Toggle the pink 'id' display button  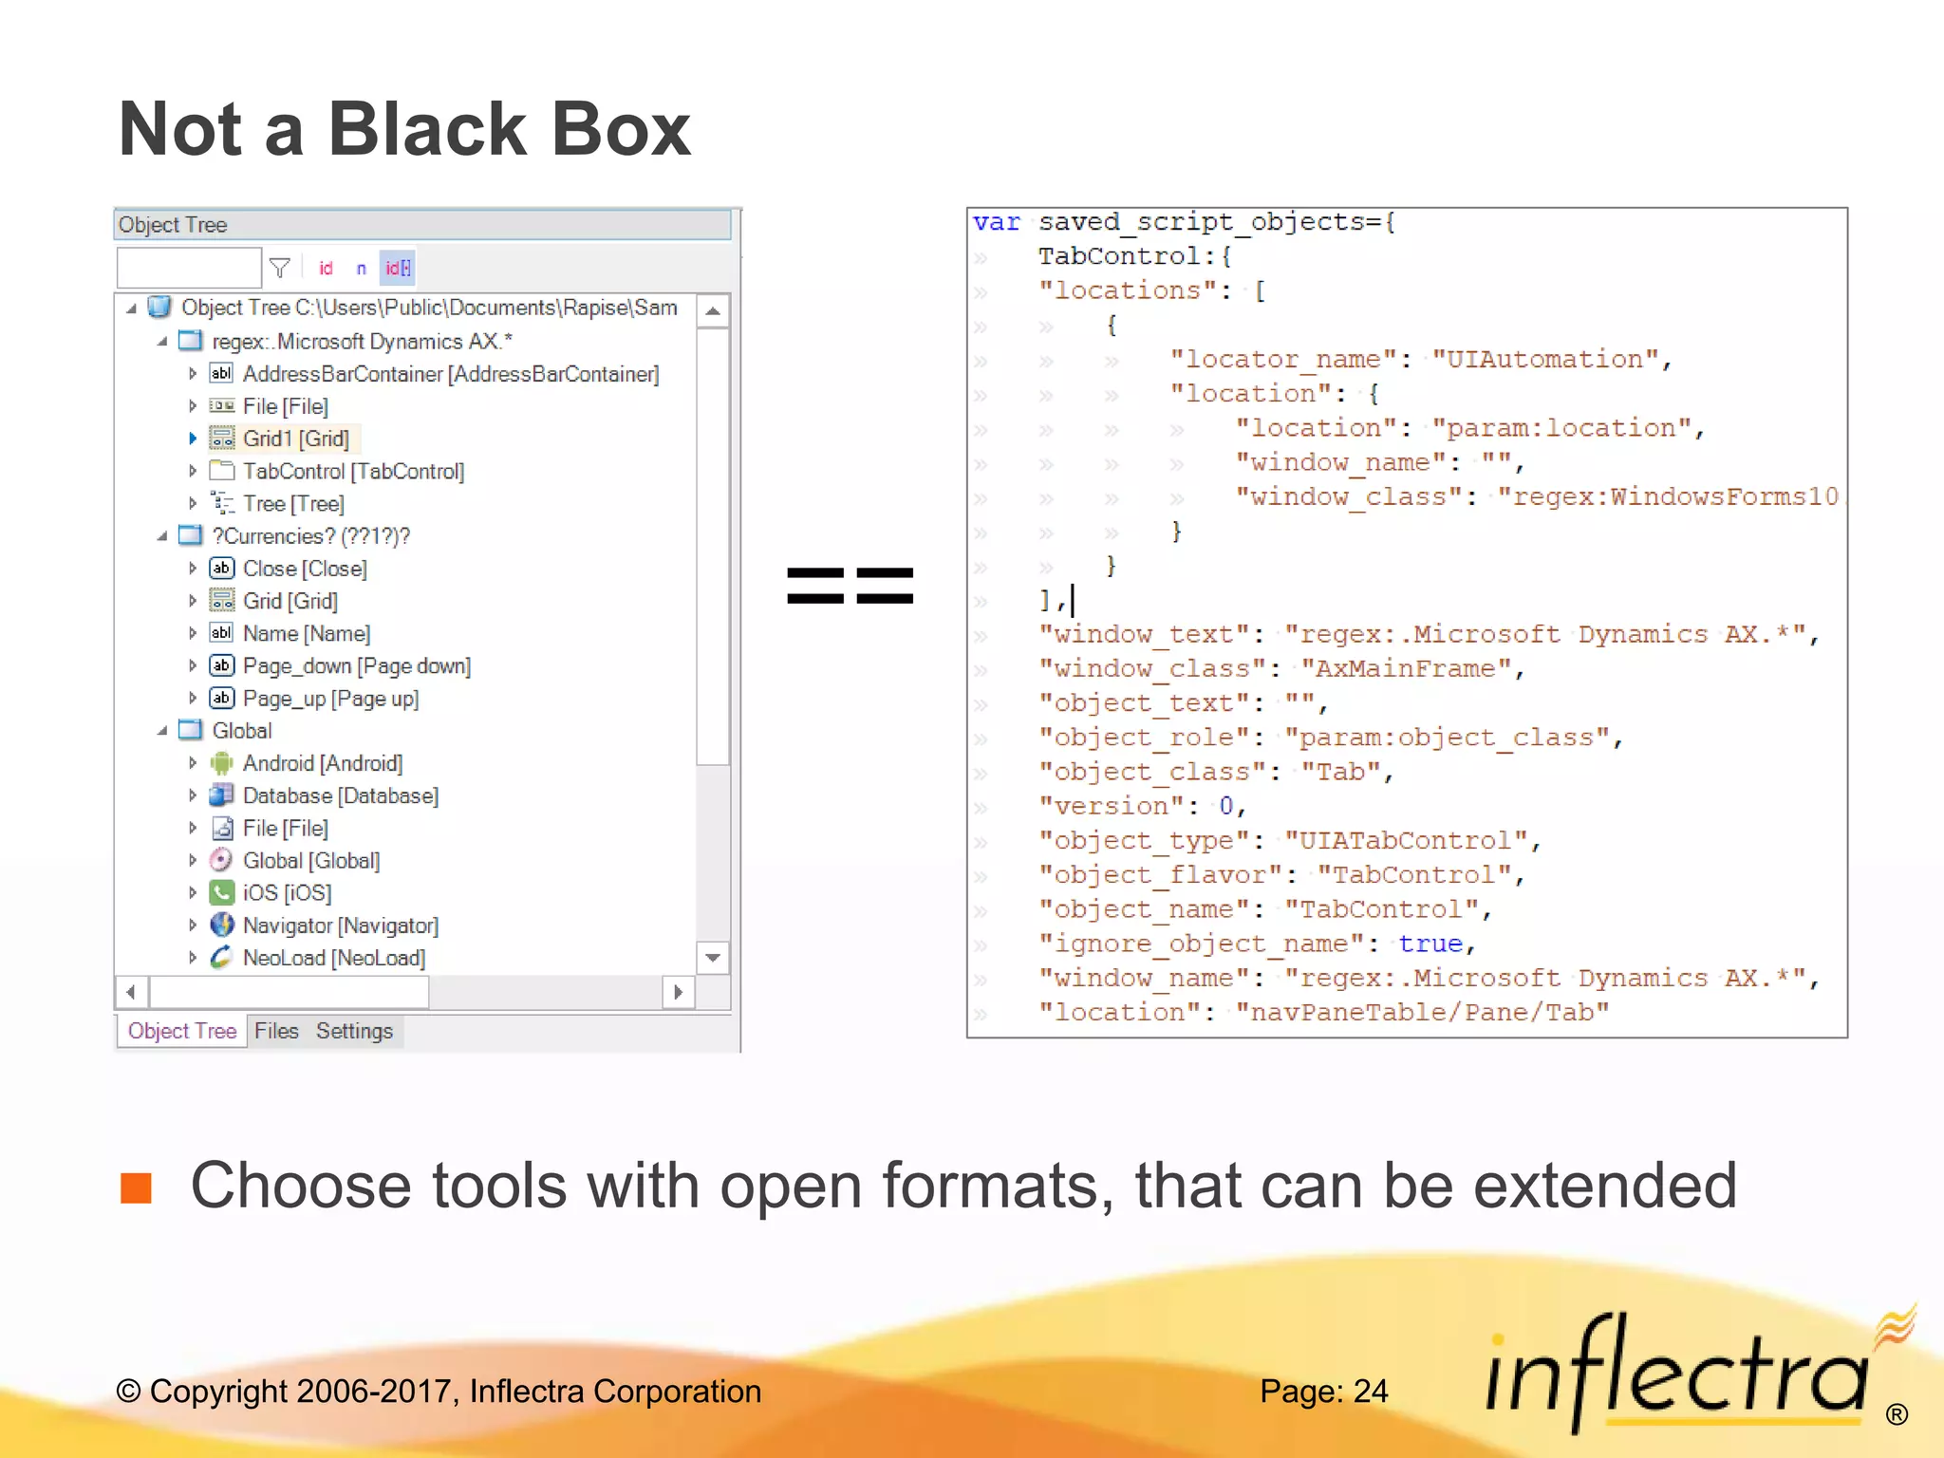[x=326, y=269]
